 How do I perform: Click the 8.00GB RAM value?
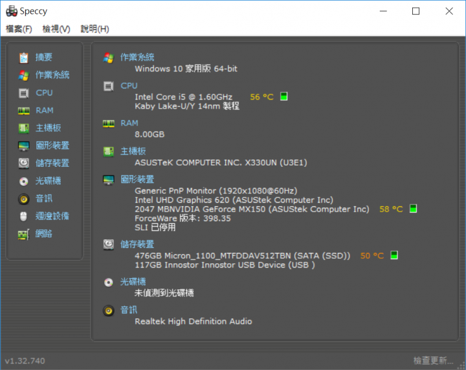150,134
